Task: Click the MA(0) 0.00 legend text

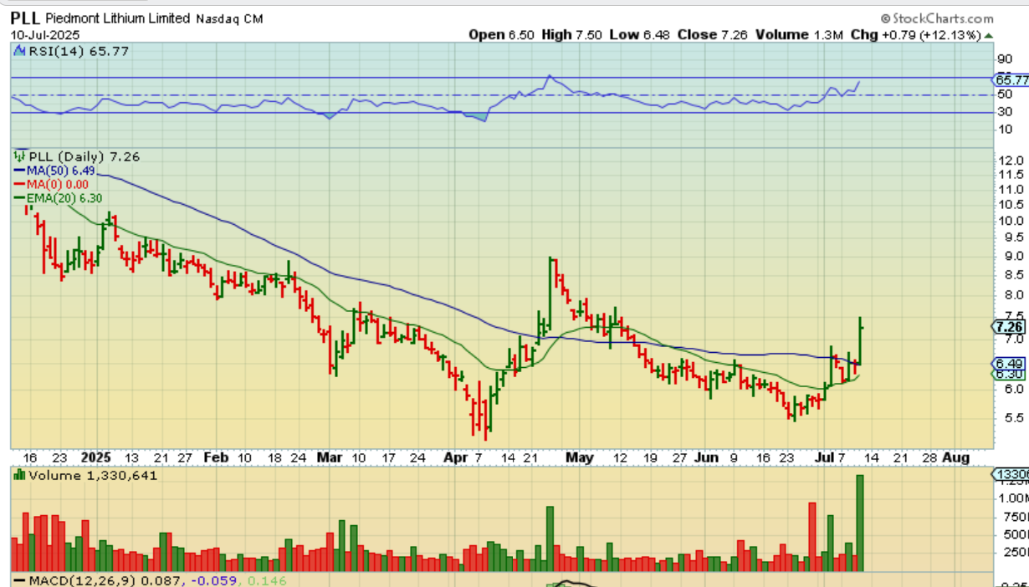Action: pyautogui.click(x=59, y=184)
